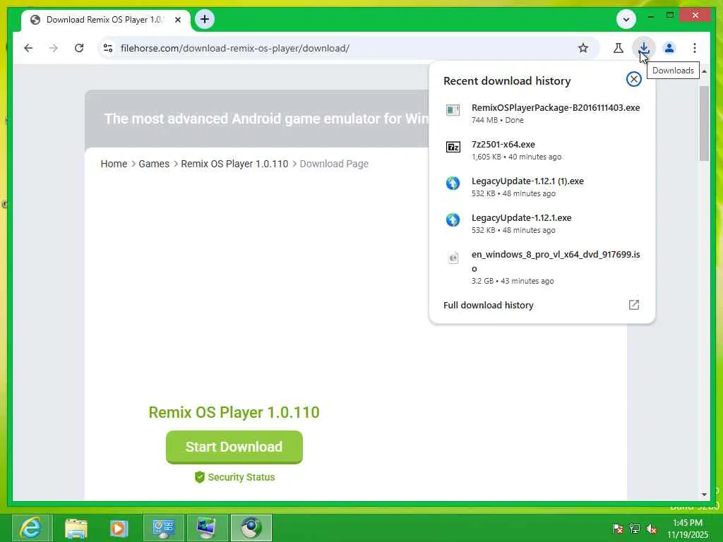Open the media player taskbar icon
The width and height of the screenshot is (723, 542).
pos(119,528)
